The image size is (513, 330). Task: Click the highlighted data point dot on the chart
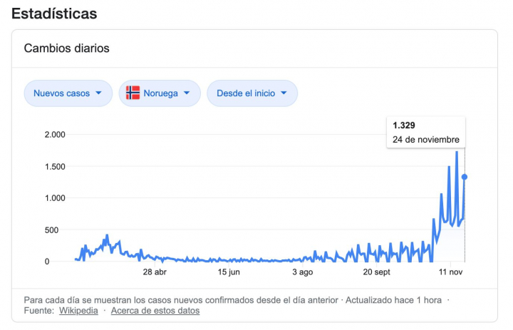(x=465, y=177)
